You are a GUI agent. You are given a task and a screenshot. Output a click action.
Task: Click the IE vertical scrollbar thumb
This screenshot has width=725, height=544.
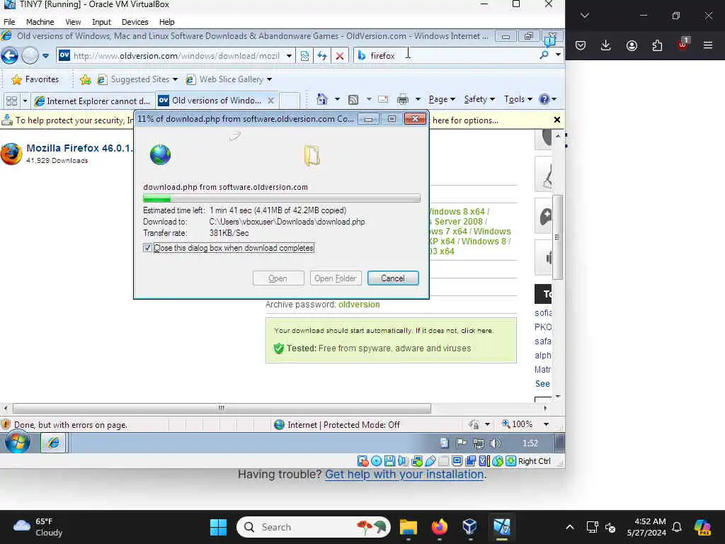point(558,237)
